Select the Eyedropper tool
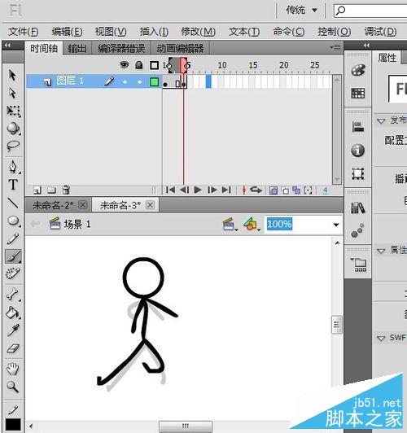 click(13, 330)
